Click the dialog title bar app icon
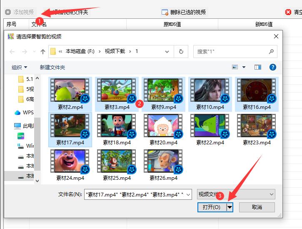Screen dimensions: 302x229 [x=11, y=36]
